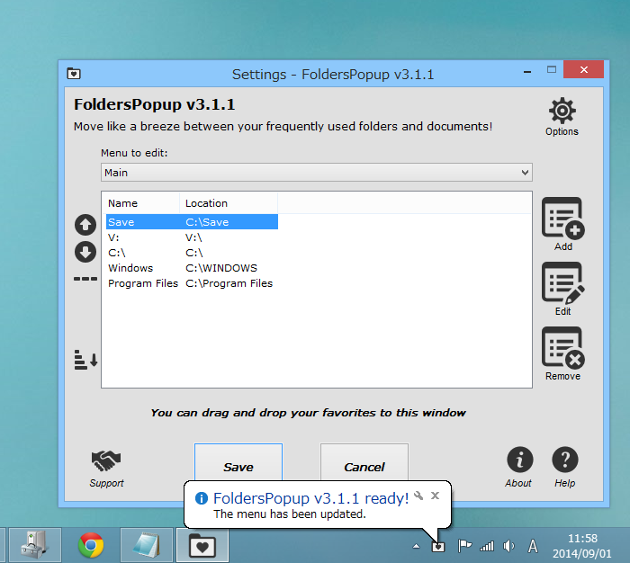Viewport: 630px width, 563px height.
Task: Select the Program Files row
Action: 192,283
